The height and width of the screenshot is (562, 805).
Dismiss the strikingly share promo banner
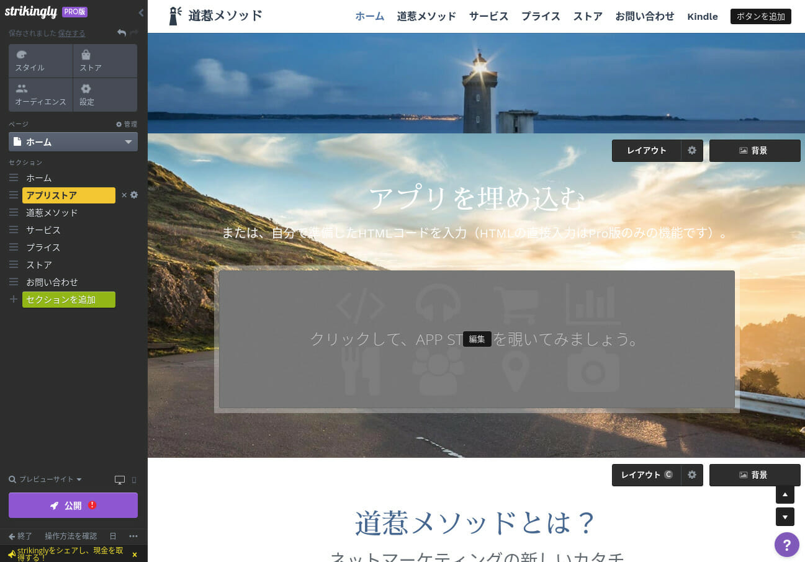tap(135, 555)
